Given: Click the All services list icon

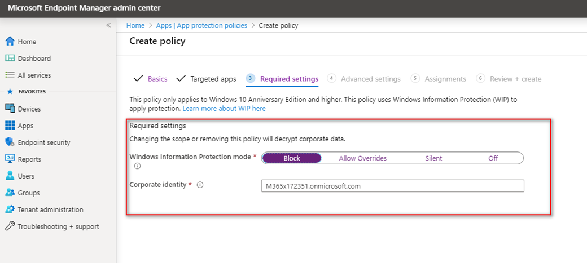Looking at the screenshot, I should tap(10, 75).
